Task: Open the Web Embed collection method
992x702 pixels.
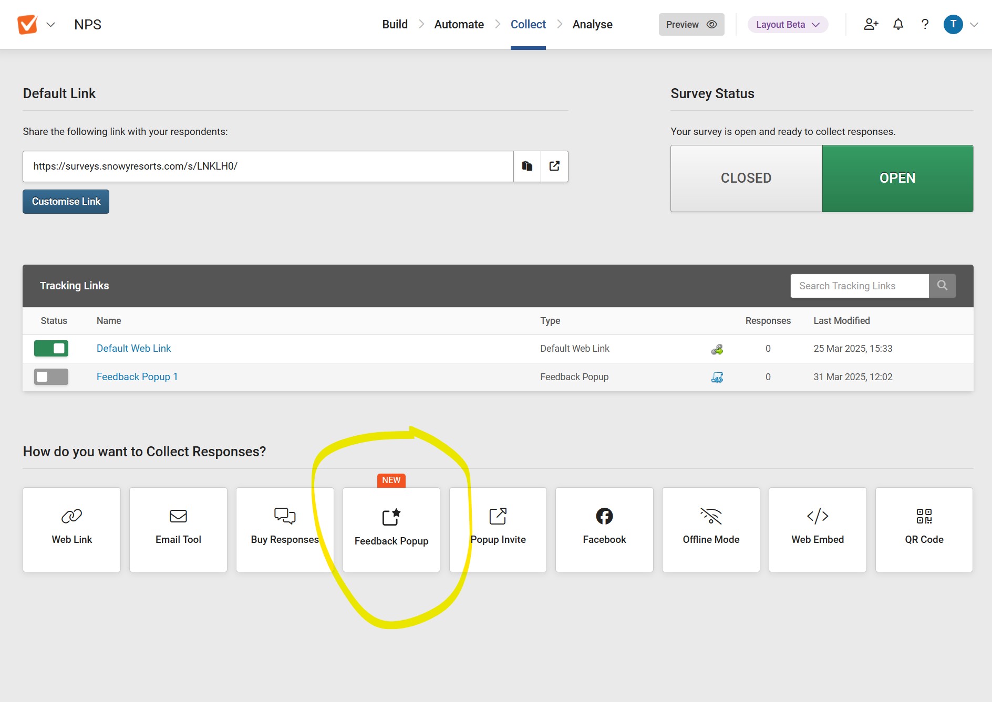Action: 817,529
